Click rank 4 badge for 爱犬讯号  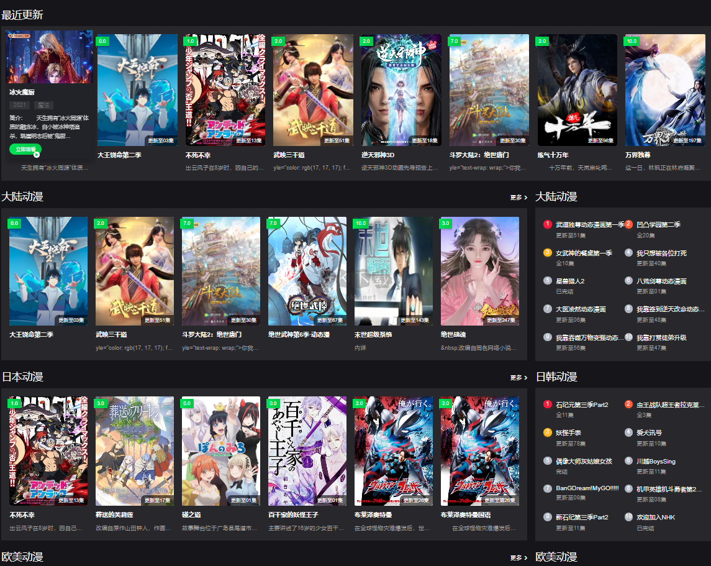click(628, 432)
